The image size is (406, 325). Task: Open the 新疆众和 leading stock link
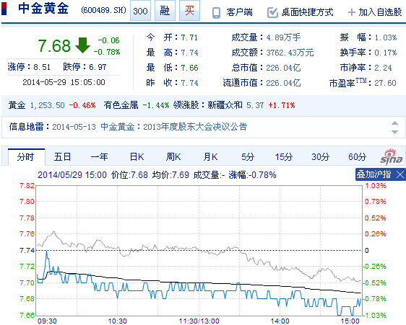pyautogui.click(x=225, y=105)
